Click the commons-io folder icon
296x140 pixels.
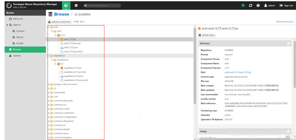52,125
